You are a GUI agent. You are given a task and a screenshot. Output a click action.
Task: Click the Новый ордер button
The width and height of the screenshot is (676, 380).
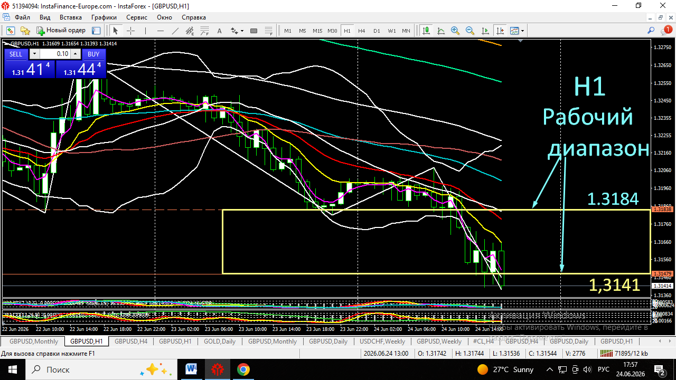tap(61, 31)
